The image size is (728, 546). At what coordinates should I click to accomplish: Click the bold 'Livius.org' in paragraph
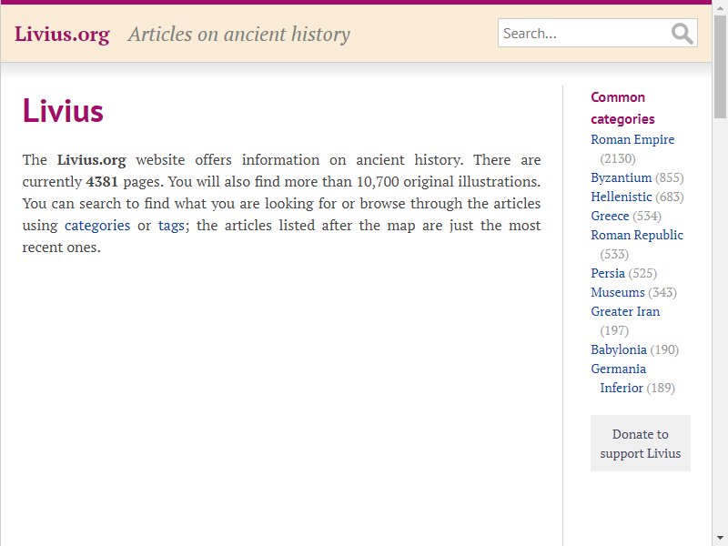click(92, 160)
